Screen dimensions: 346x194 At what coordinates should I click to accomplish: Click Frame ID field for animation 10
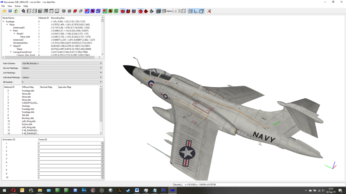pos(69,177)
